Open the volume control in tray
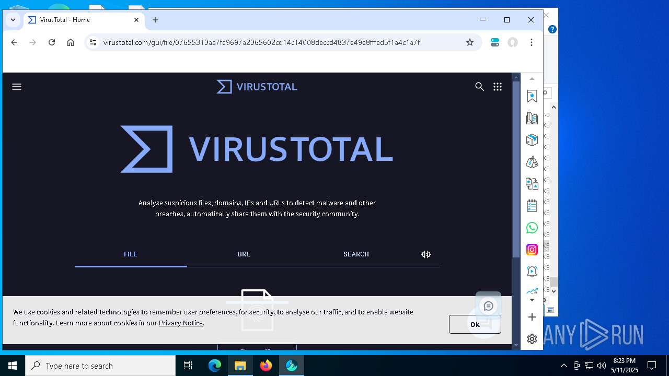The height and width of the screenshot is (376, 669). click(602, 366)
